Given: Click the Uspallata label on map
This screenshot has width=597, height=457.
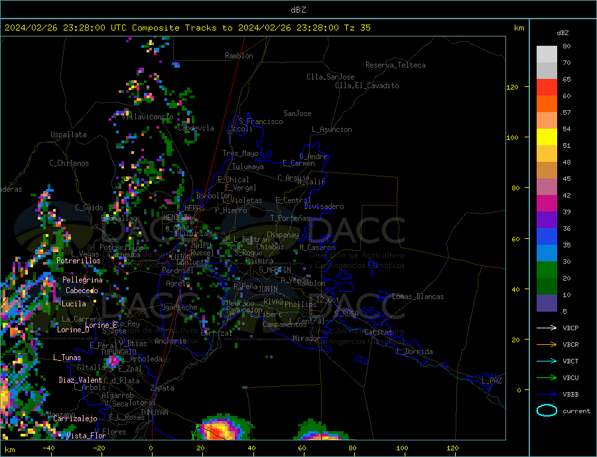Looking at the screenshot, I should [68, 135].
